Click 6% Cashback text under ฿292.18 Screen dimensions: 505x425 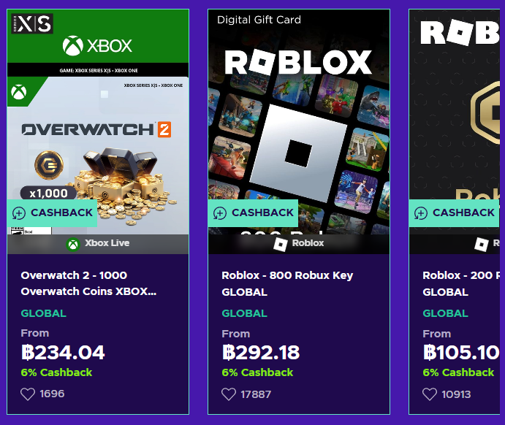coord(257,372)
